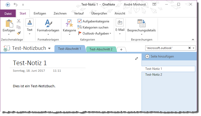Viewport: 201px width, 116px height.
Task: Open the search scope dropdown arrow
Action: pyautogui.click(x=194, y=48)
